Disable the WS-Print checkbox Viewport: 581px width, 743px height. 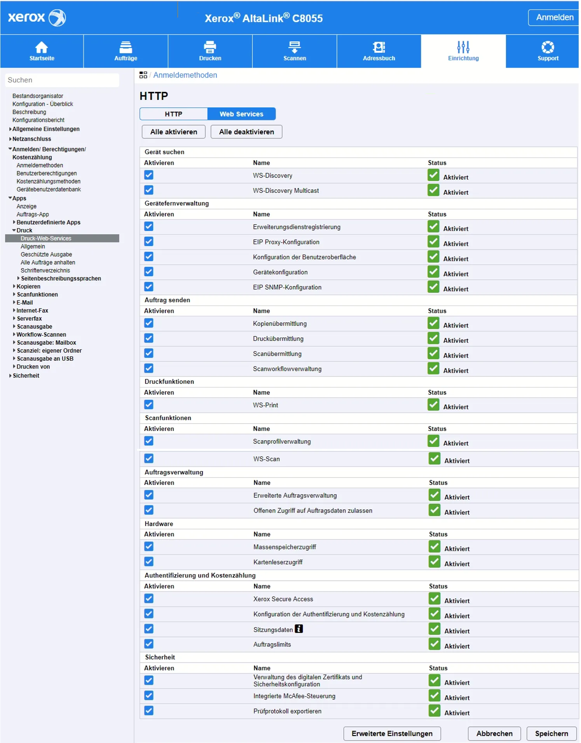coord(149,405)
